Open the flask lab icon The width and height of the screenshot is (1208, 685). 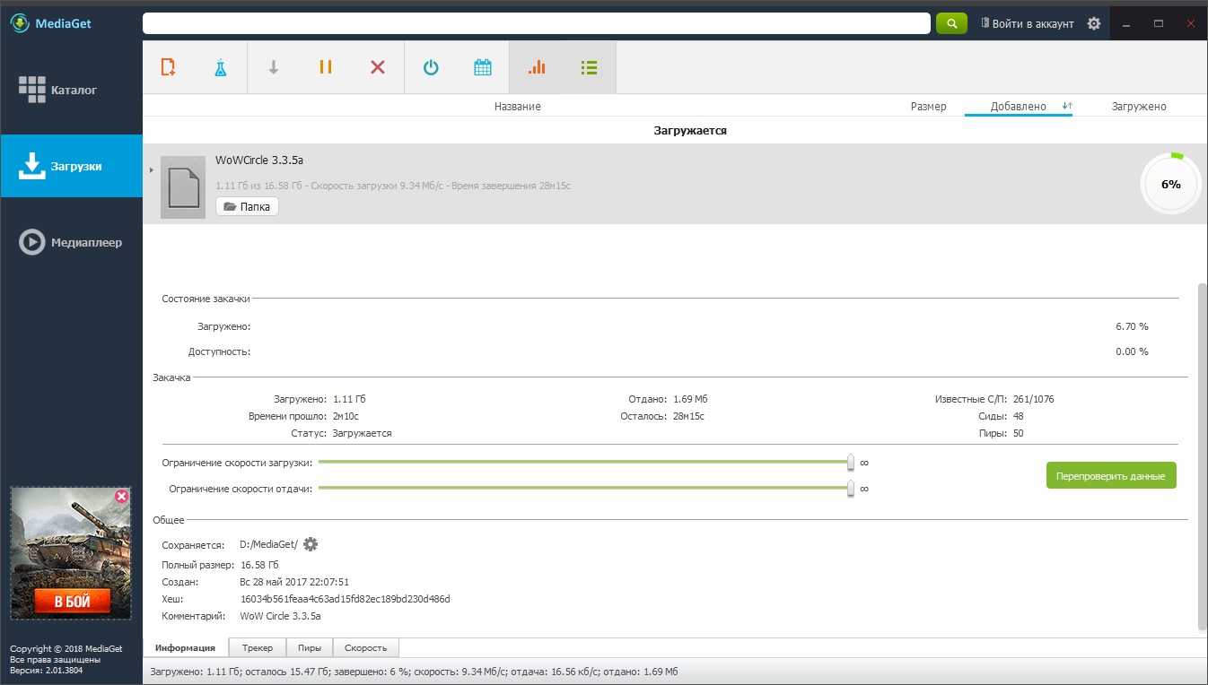coord(221,67)
